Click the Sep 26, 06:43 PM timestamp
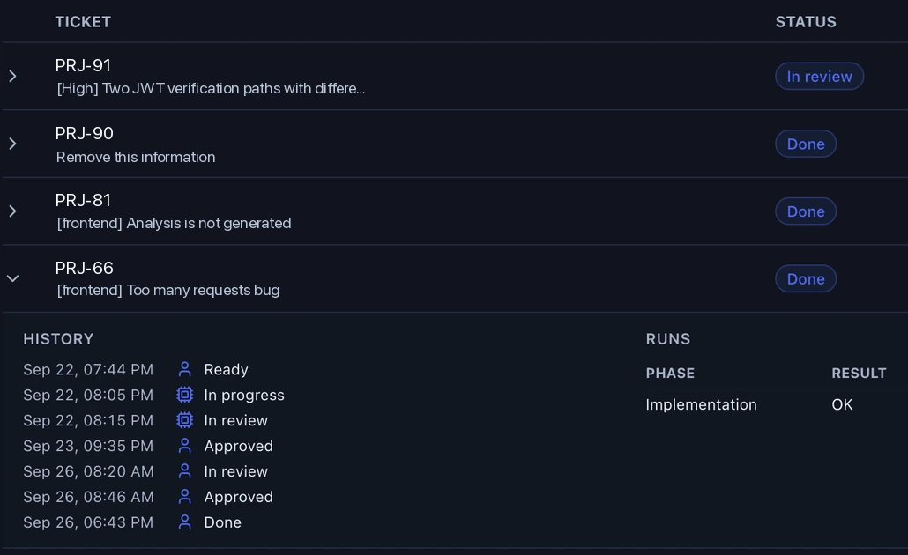Screen dimensions: 908x555 tap(88, 522)
